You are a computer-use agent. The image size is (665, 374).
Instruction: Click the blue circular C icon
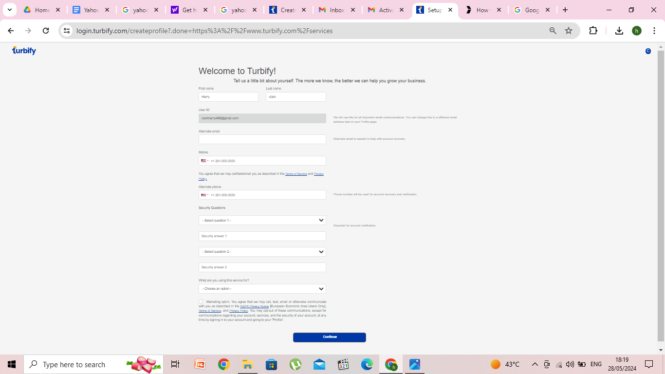point(648,51)
